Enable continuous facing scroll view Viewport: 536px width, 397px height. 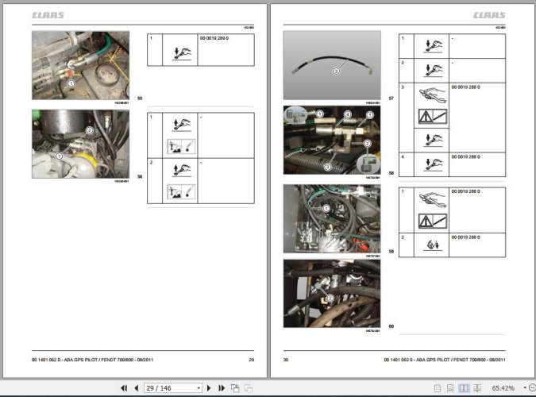point(477,388)
